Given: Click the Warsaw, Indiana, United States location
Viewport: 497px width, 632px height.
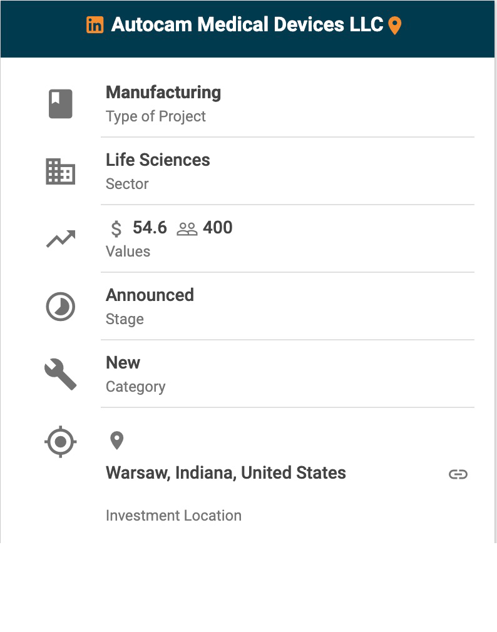Looking at the screenshot, I should click(226, 473).
